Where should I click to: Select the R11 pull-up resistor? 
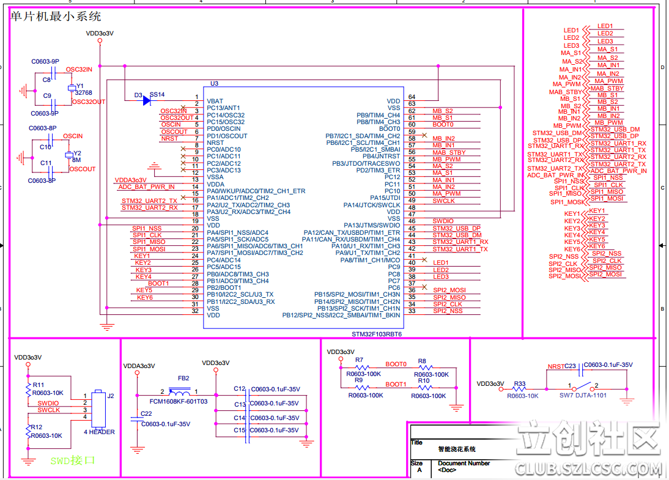point(28,389)
